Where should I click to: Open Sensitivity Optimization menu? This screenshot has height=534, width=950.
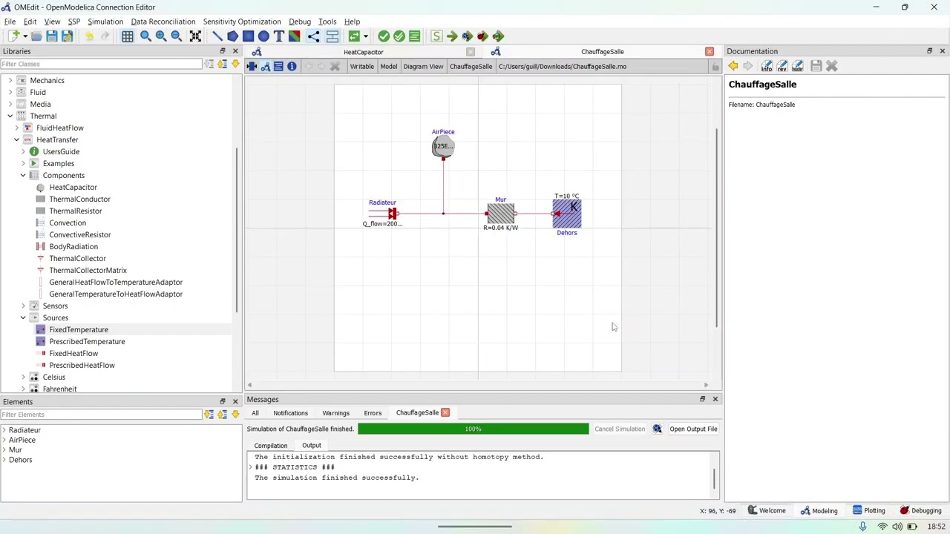242,22
